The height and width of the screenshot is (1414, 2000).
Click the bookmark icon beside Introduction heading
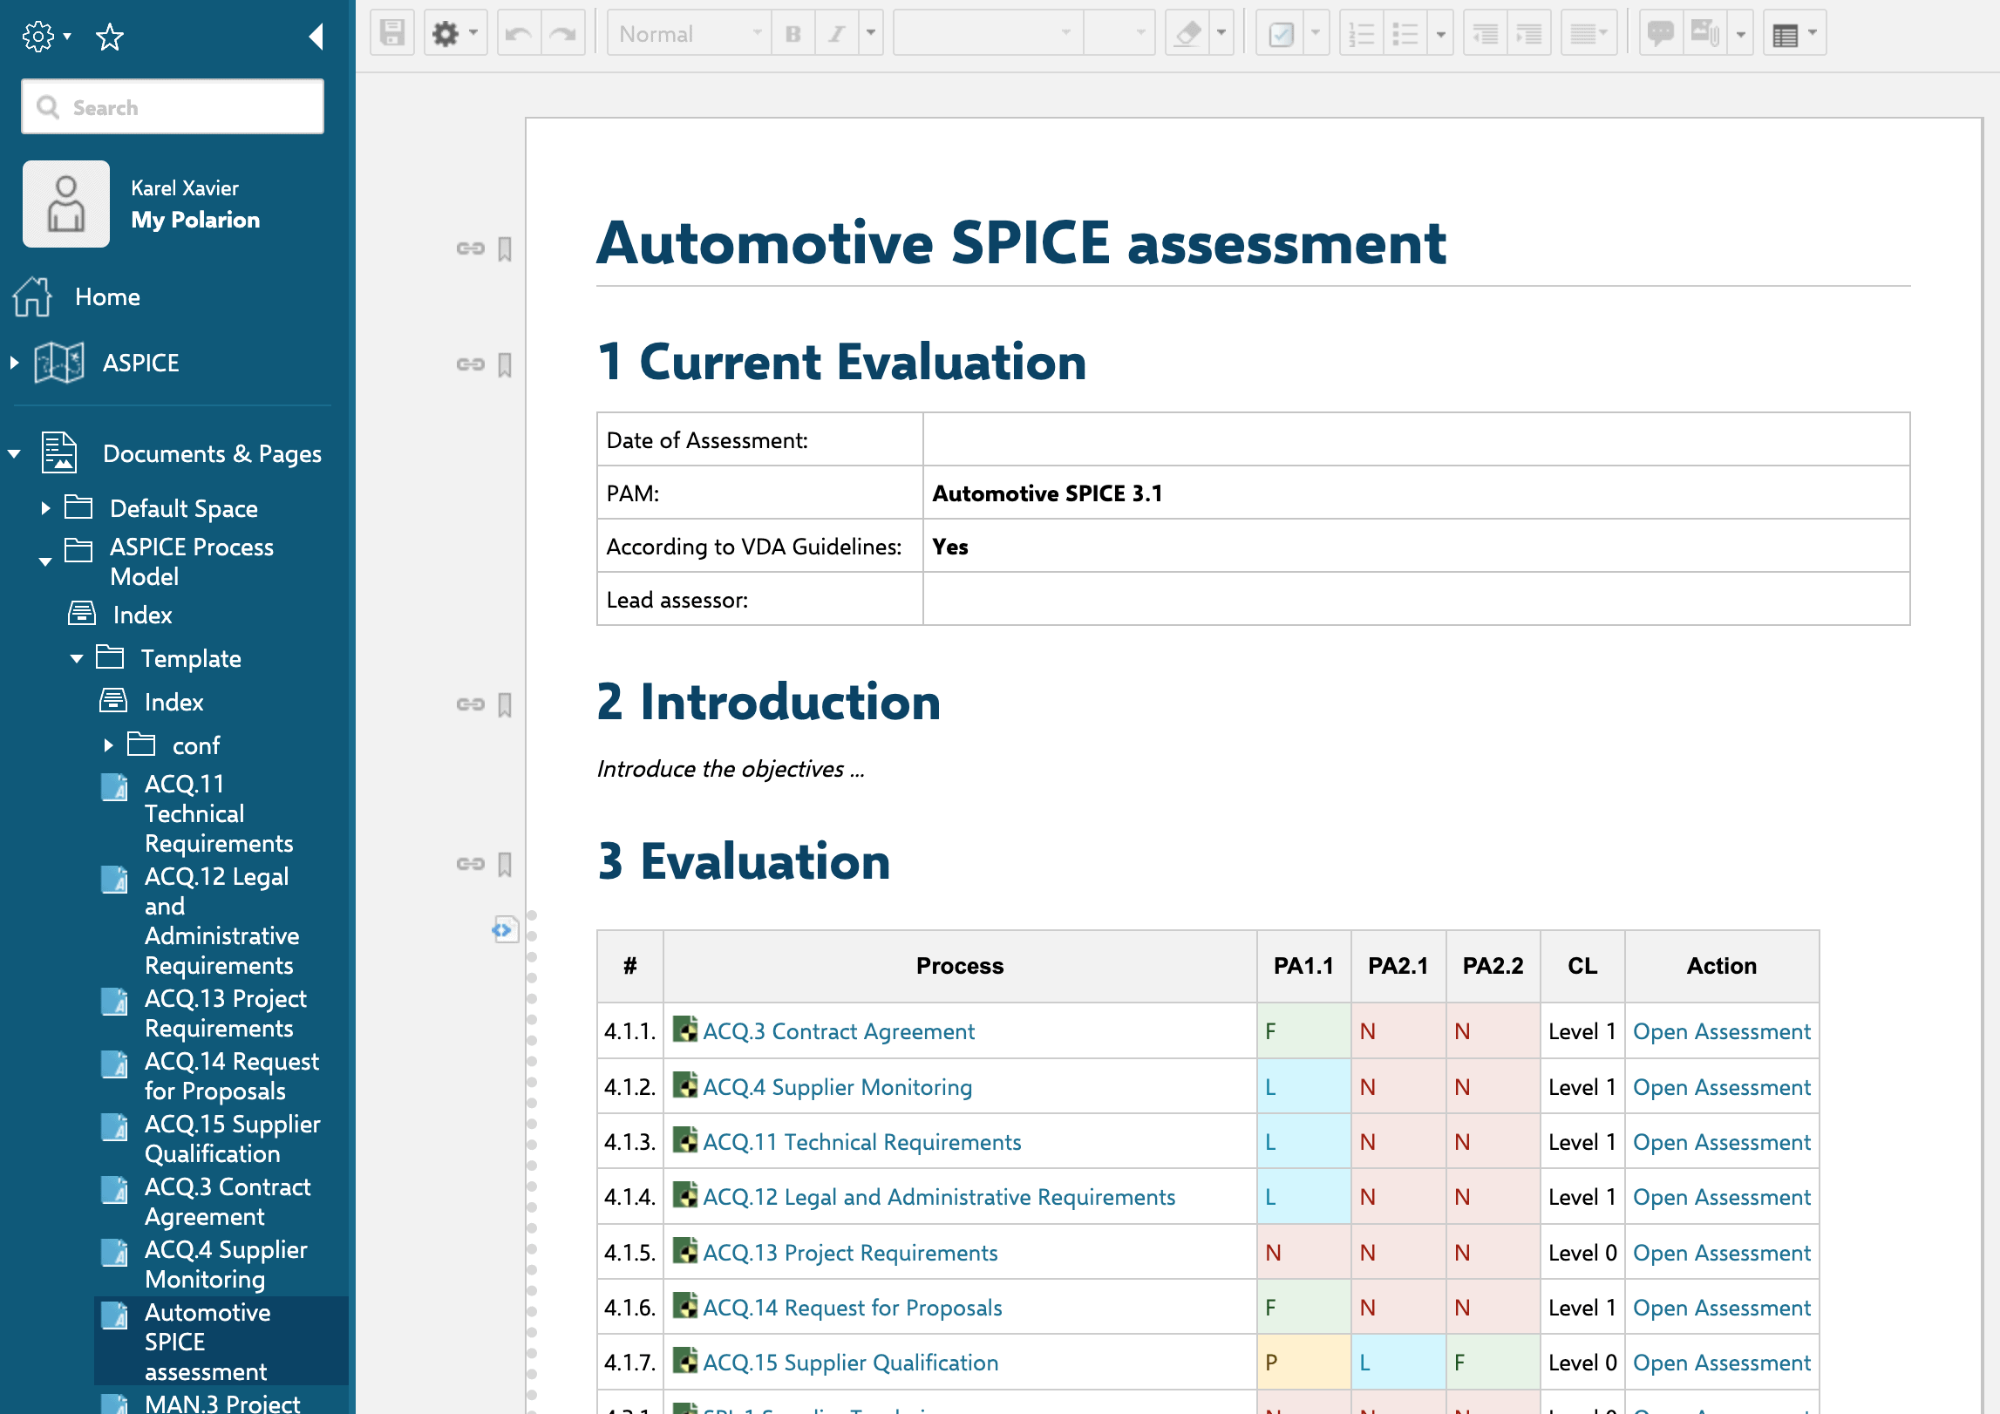(x=505, y=704)
